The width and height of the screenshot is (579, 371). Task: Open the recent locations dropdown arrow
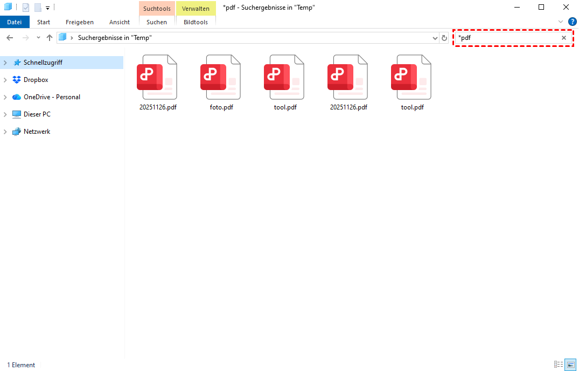point(38,38)
